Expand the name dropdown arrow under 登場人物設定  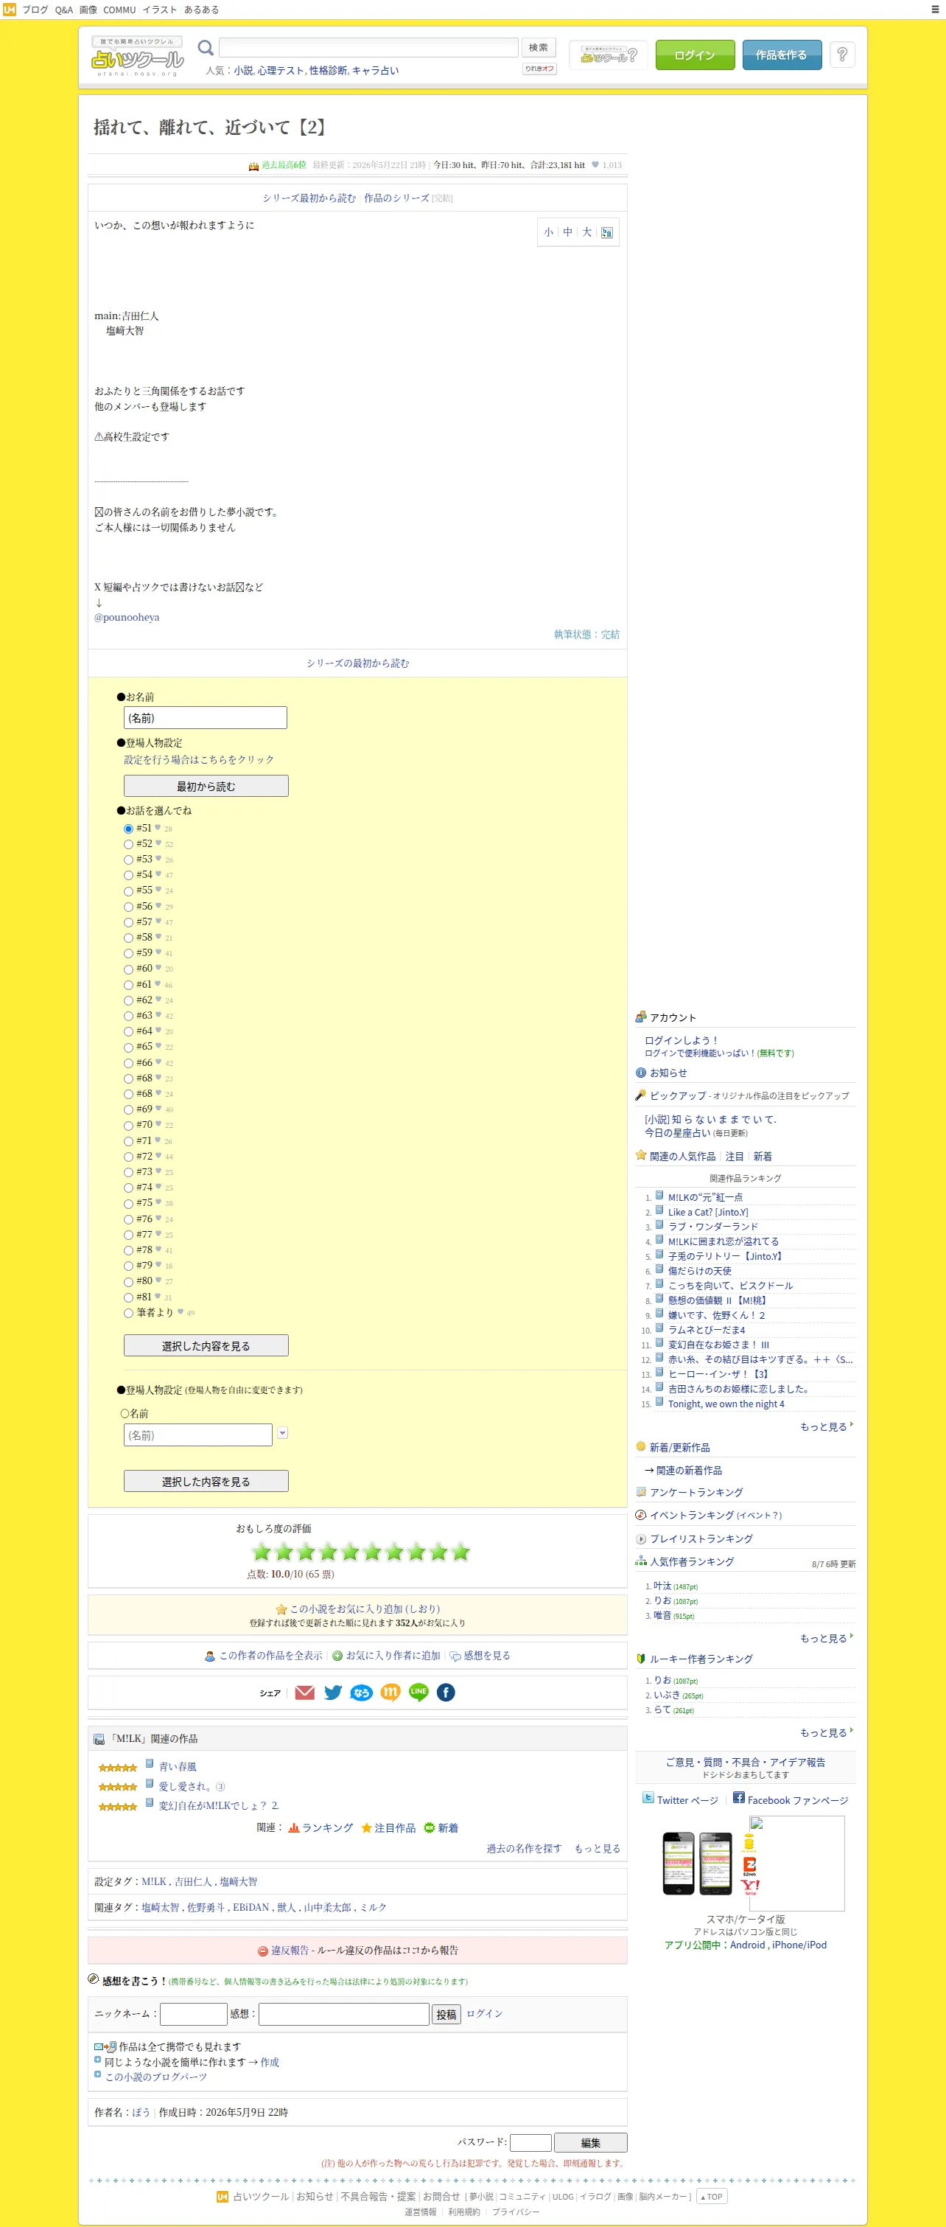pos(282,1433)
